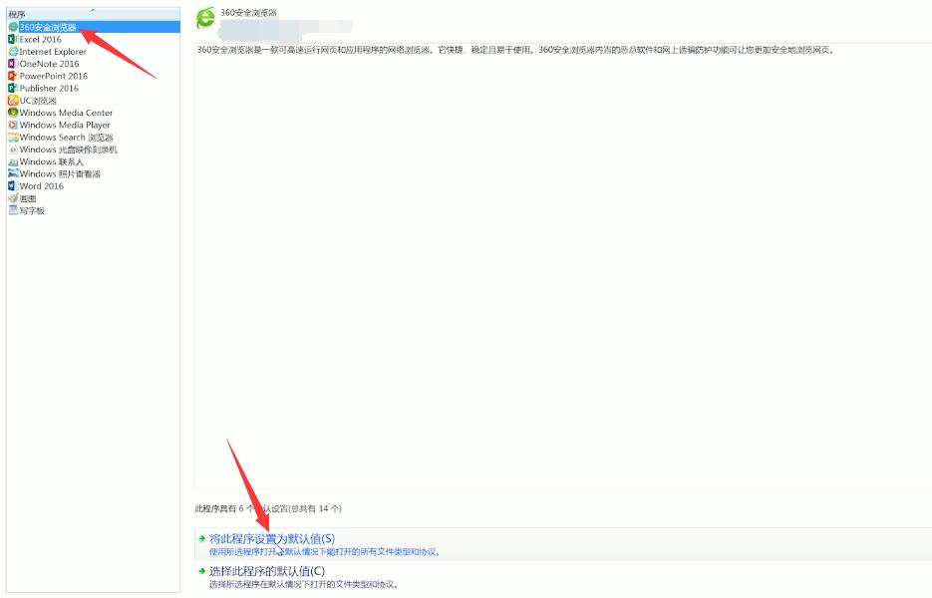Select Windows 联系人 entry
Screen dimensions: 932x598
[x=52, y=161]
